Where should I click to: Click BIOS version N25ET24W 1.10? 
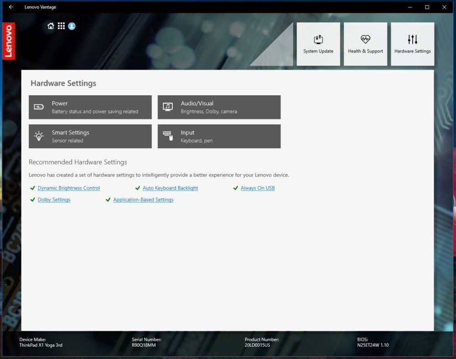[373, 345]
